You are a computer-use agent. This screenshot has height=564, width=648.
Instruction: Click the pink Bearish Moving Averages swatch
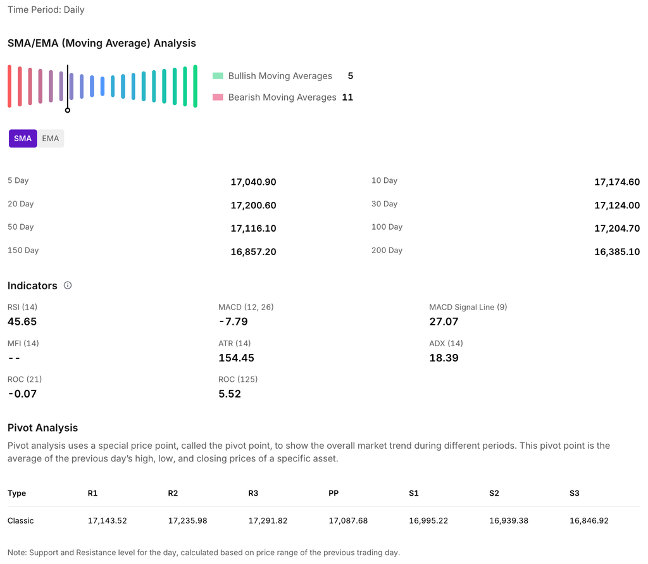click(x=218, y=97)
